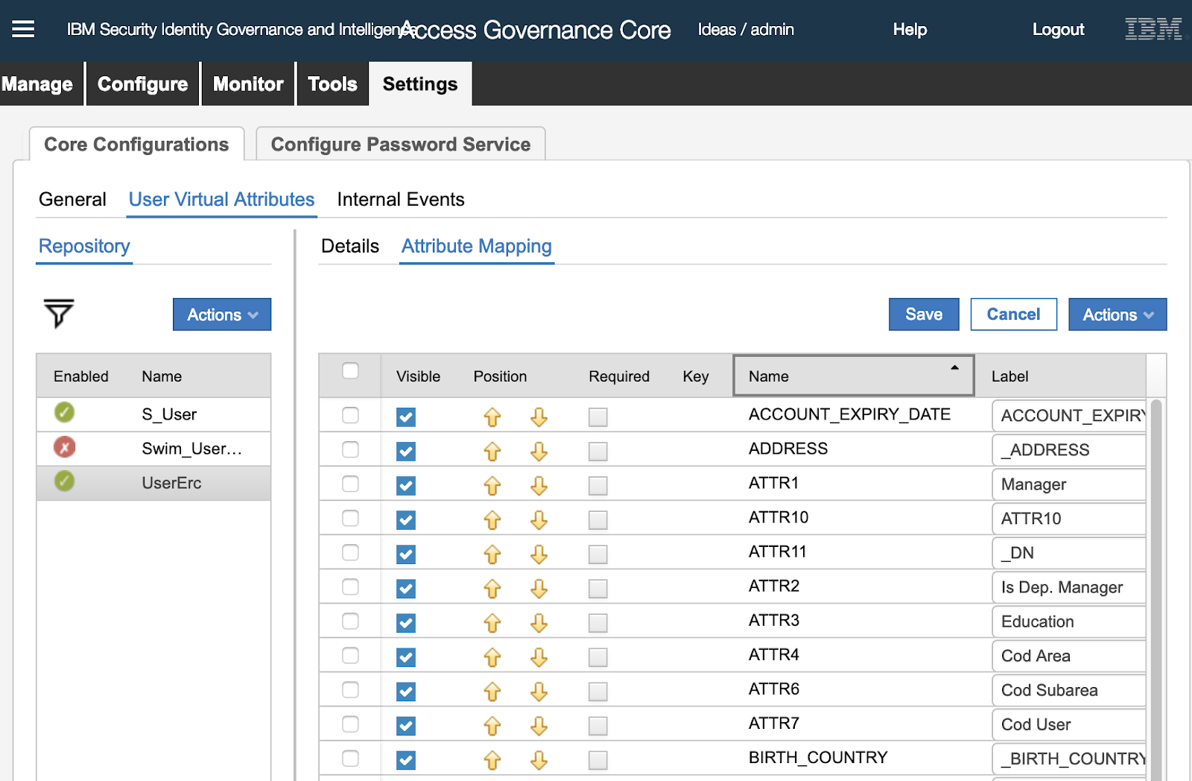The image size is (1192, 781).
Task: Click the Logout link
Action: click(1058, 29)
